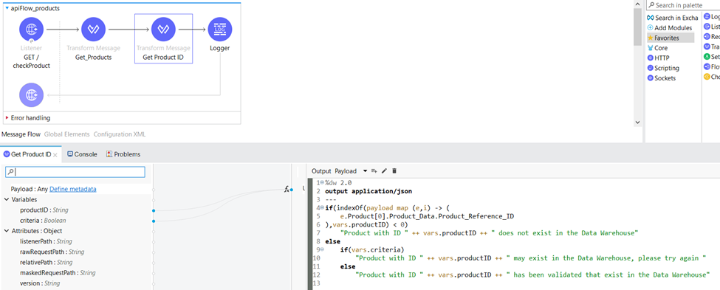Click the fx function icon in the mapping area
This screenshot has height=290, width=720.
coord(287,189)
